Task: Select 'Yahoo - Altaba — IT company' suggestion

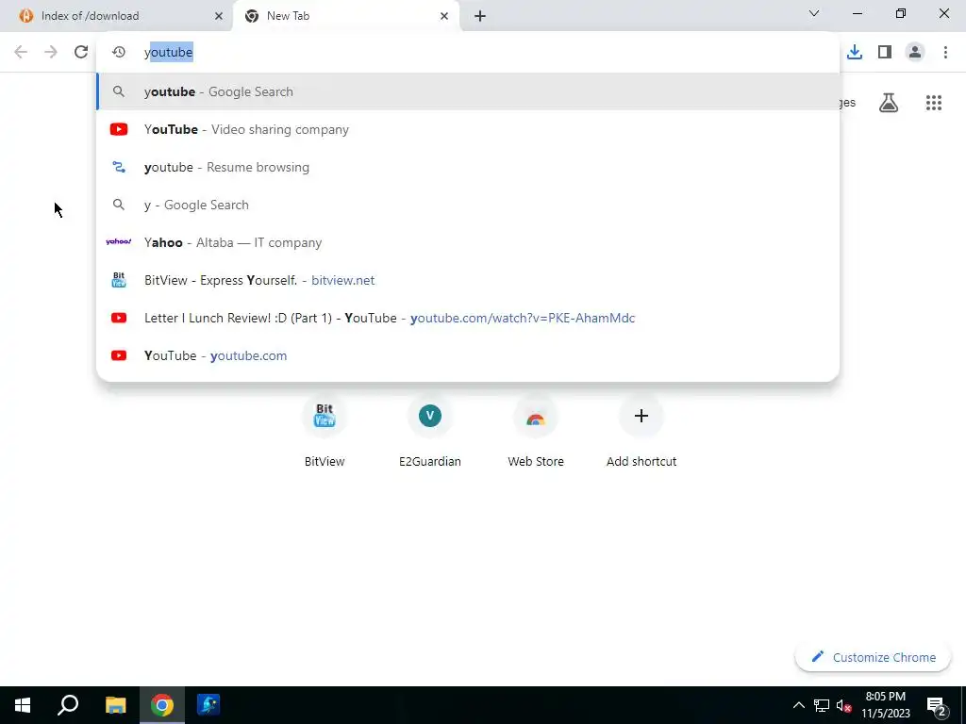Action: pyautogui.click(x=468, y=242)
